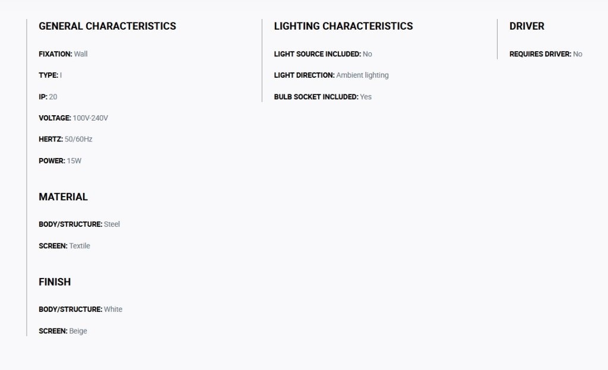Click the Hertz 50/60Hz entry
The height and width of the screenshot is (370, 608).
(65, 139)
